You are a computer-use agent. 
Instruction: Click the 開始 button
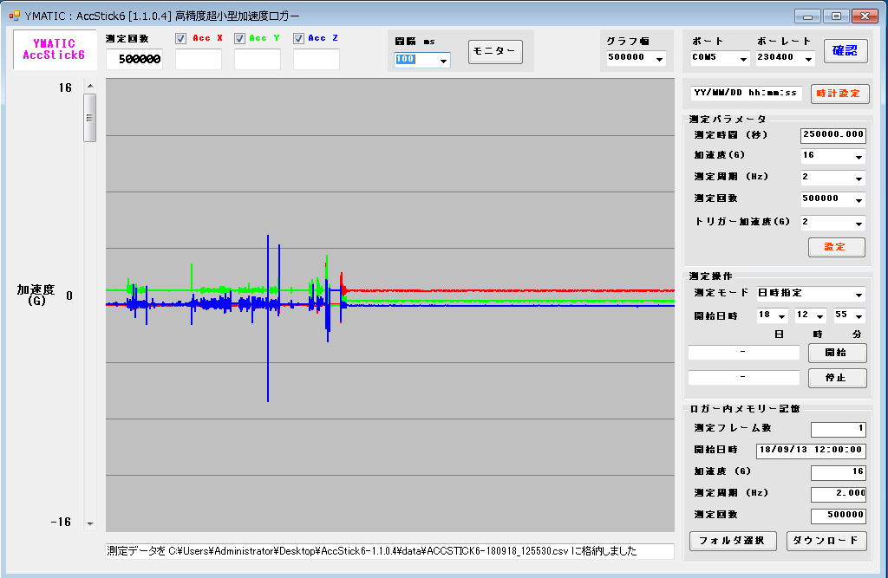click(x=837, y=353)
